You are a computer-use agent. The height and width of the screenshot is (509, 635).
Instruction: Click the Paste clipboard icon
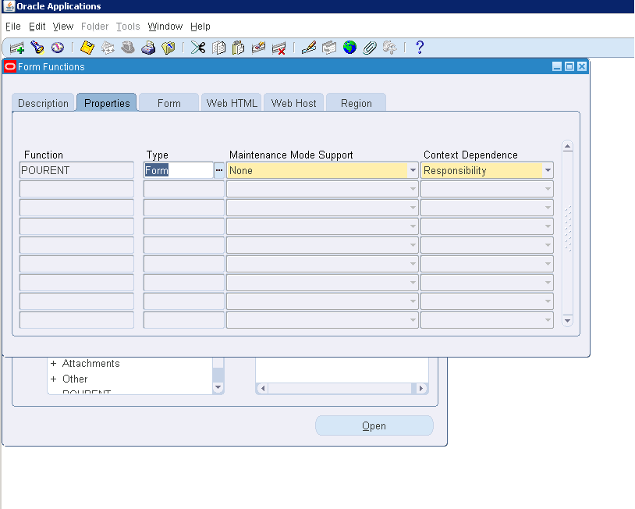239,48
